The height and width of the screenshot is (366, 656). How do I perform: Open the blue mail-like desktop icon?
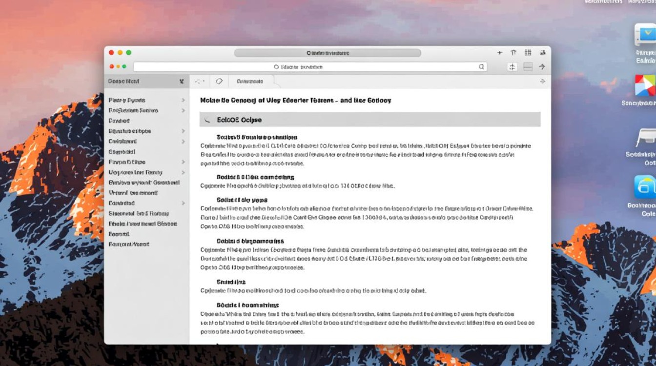coord(645,35)
